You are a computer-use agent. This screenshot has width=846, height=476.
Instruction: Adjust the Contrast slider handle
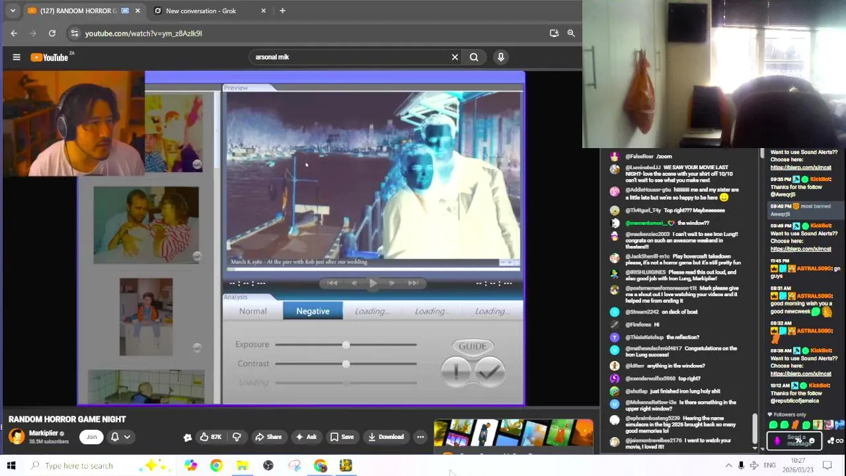(x=346, y=364)
